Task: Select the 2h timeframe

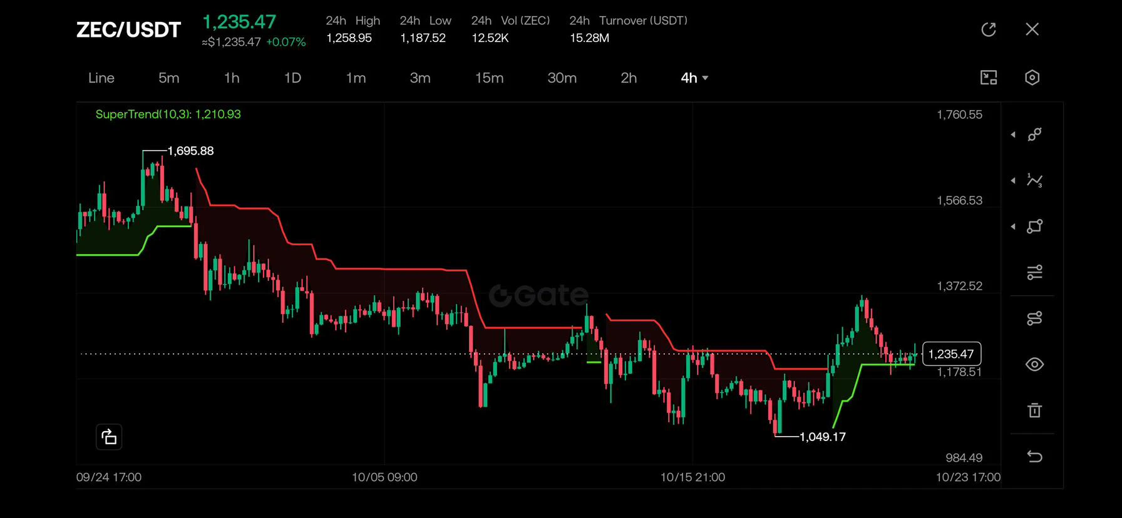Action: point(629,78)
